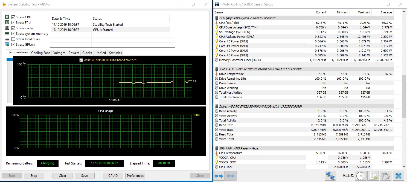Screen dimensions: 407x182
Task: Select the Core #3 Power (SMU) row
Action: click(303, 55)
